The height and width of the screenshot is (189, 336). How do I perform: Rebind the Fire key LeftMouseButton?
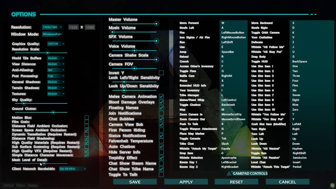(x=233, y=33)
